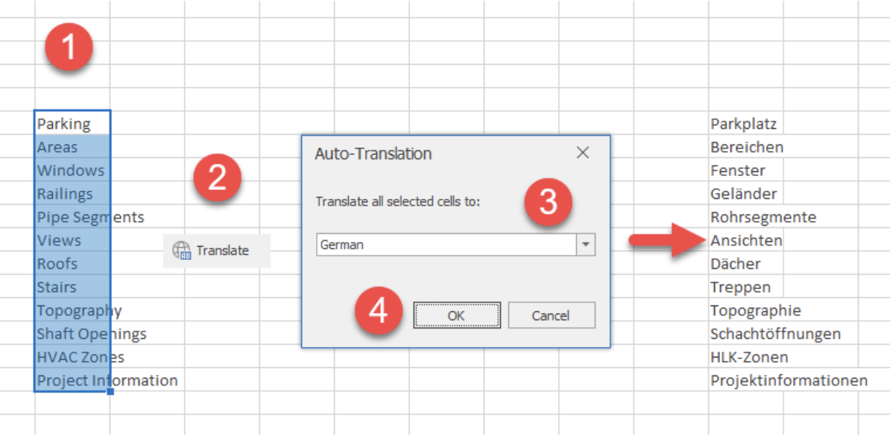Select the Topographie cell
Screen dimensions: 890x435
click(746, 310)
